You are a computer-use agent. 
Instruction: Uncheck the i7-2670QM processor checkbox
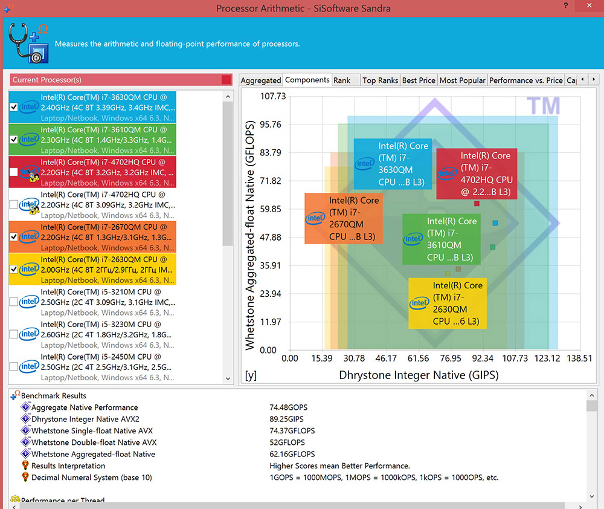point(13,237)
